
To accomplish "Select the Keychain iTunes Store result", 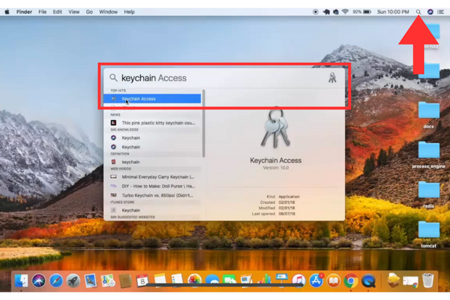I will pos(152,210).
